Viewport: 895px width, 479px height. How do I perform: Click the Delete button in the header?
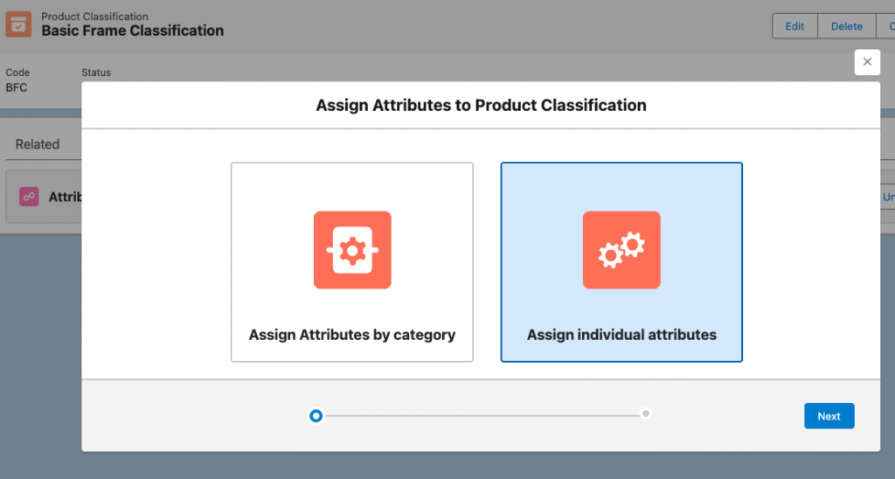[846, 26]
